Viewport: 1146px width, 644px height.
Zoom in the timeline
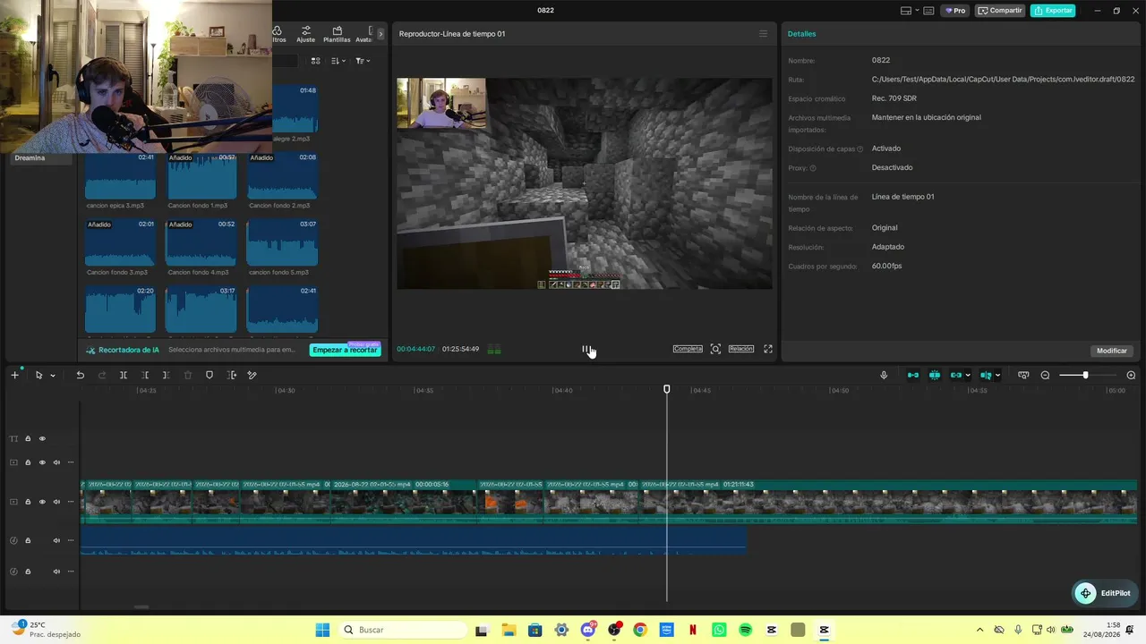pyautogui.click(x=1131, y=375)
